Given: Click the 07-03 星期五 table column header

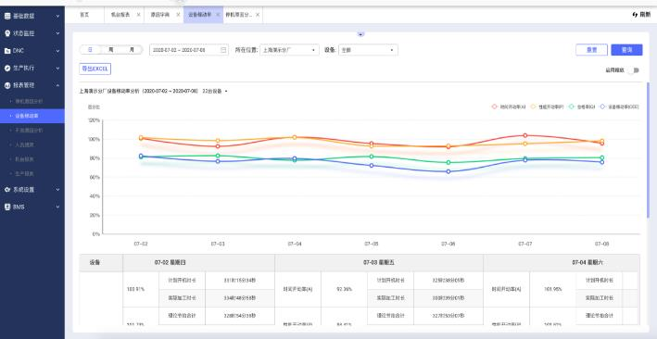Looking at the screenshot, I should tap(379, 263).
